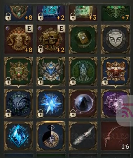Select the green hooded statue medallion
The width and height of the screenshot is (133, 158).
[x=83, y=71]
